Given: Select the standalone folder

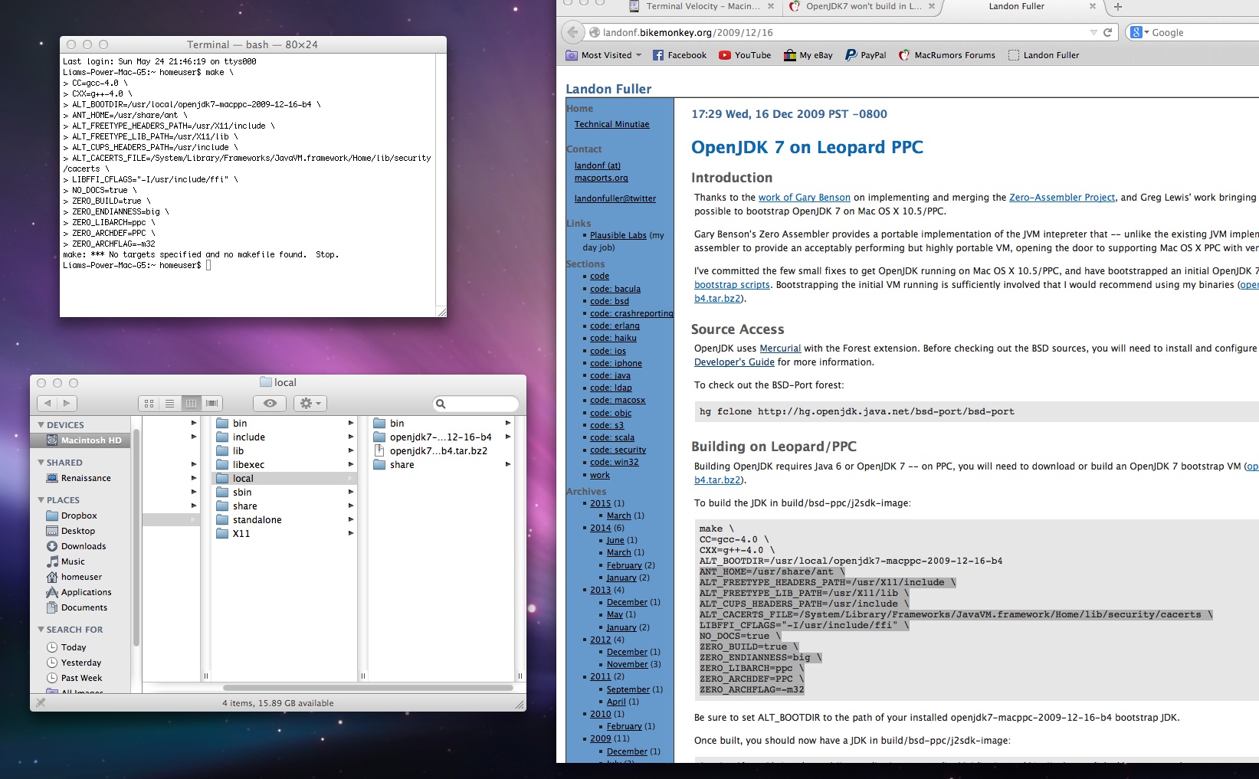Looking at the screenshot, I should pyautogui.click(x=284, y=520).
